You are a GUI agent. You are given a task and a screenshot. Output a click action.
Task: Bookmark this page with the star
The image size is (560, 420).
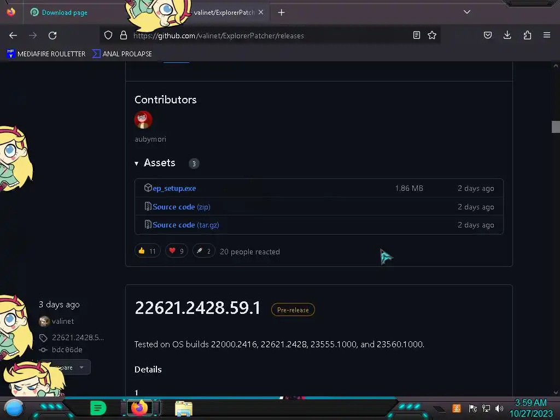click(x=432, y=35)
